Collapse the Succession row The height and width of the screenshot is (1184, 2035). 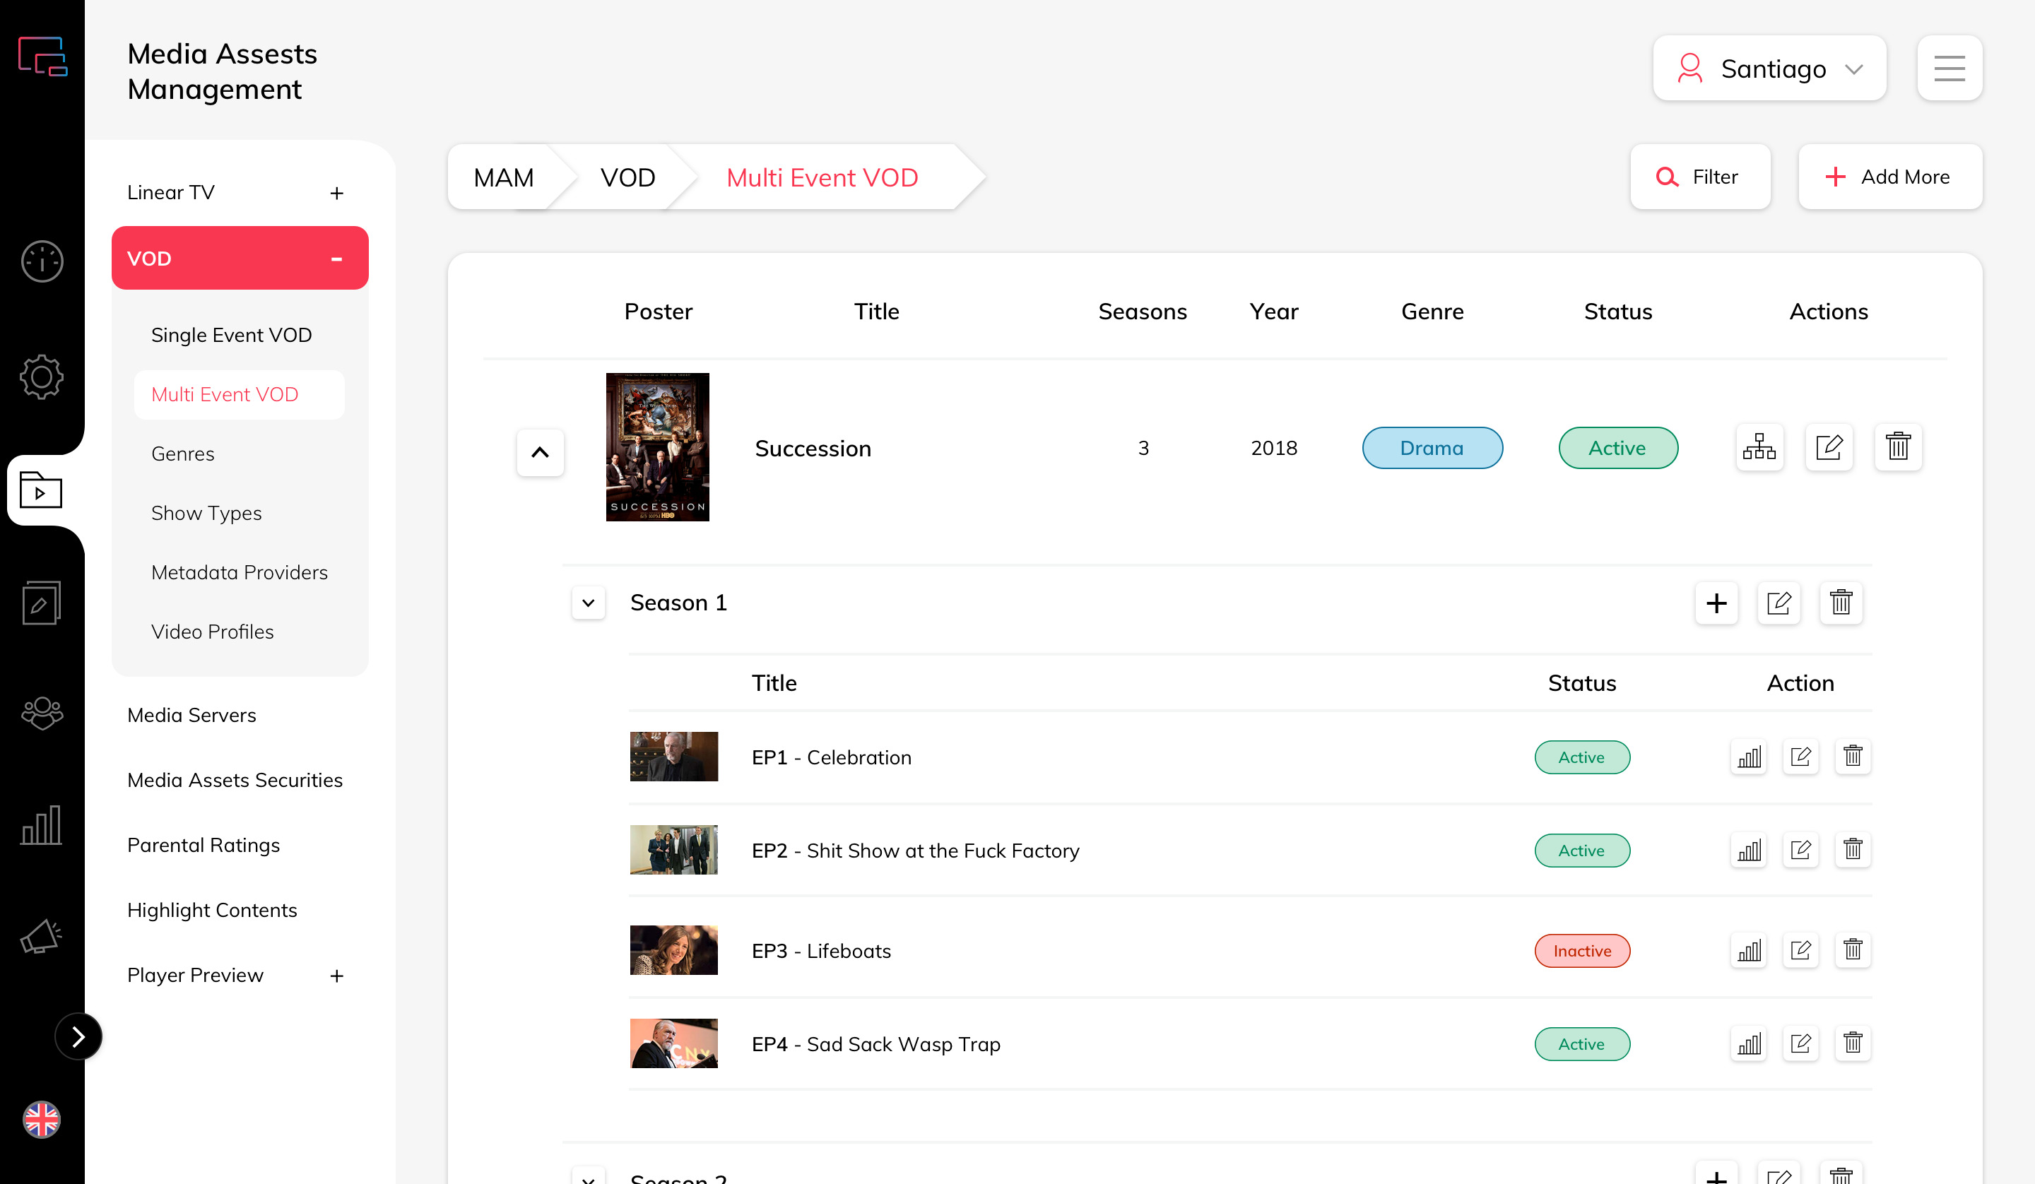[x=541, y=452]
